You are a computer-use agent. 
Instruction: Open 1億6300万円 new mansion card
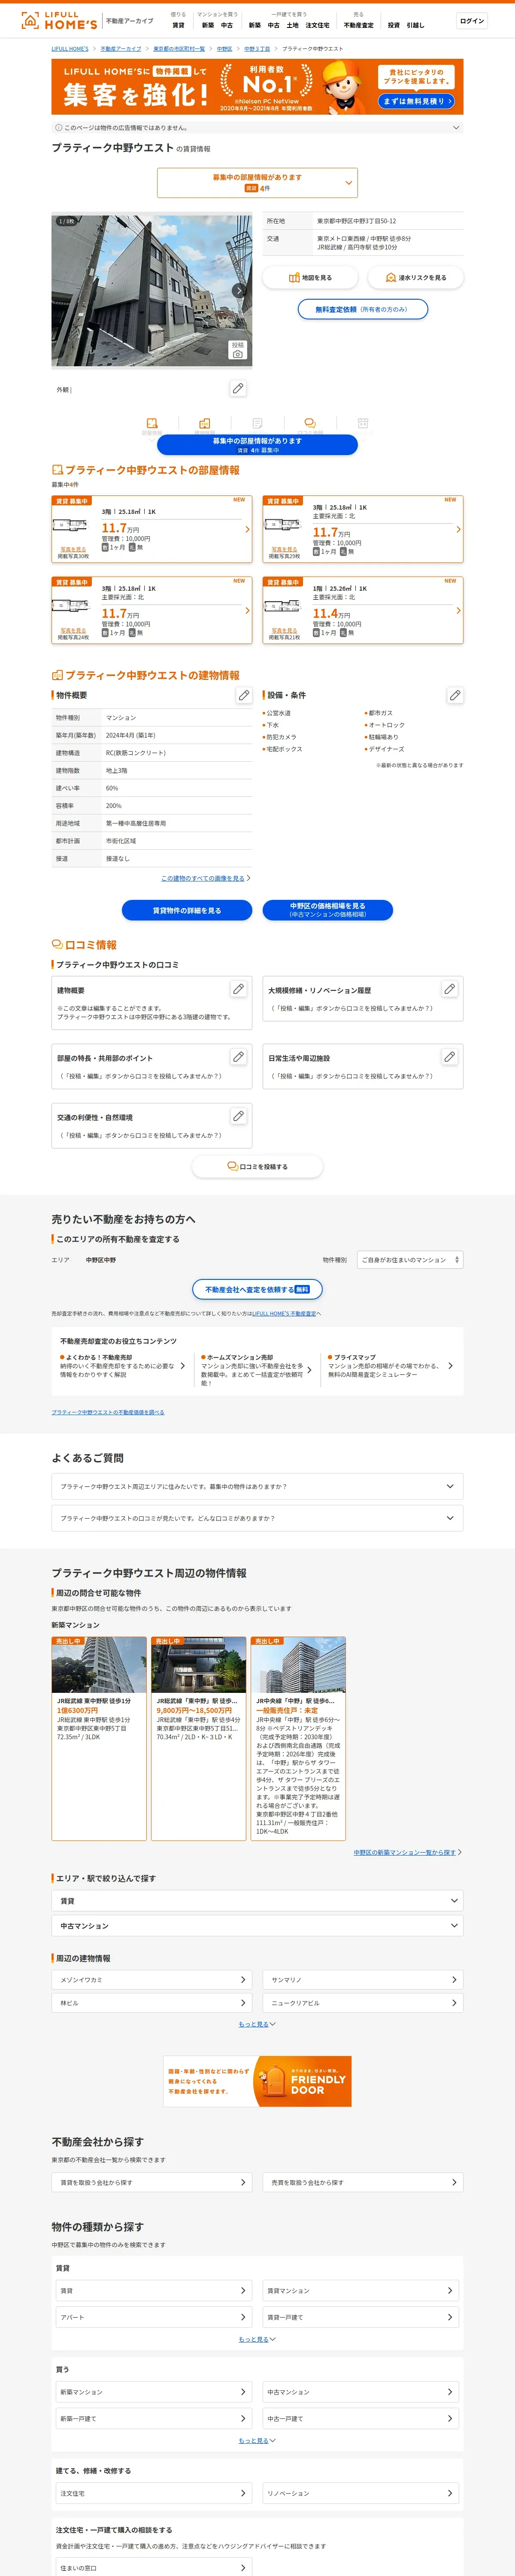click(x=99, y=1738)
